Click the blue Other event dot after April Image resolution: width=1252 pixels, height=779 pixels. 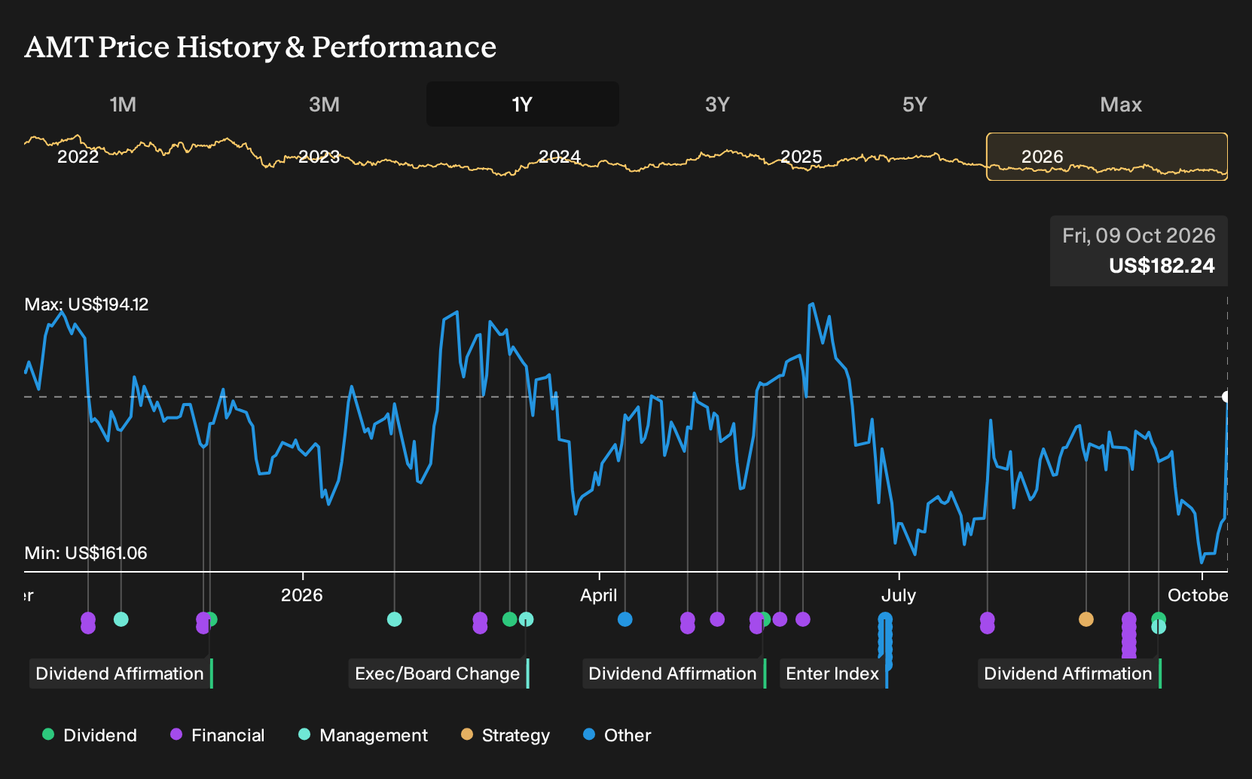pos(624,619)
